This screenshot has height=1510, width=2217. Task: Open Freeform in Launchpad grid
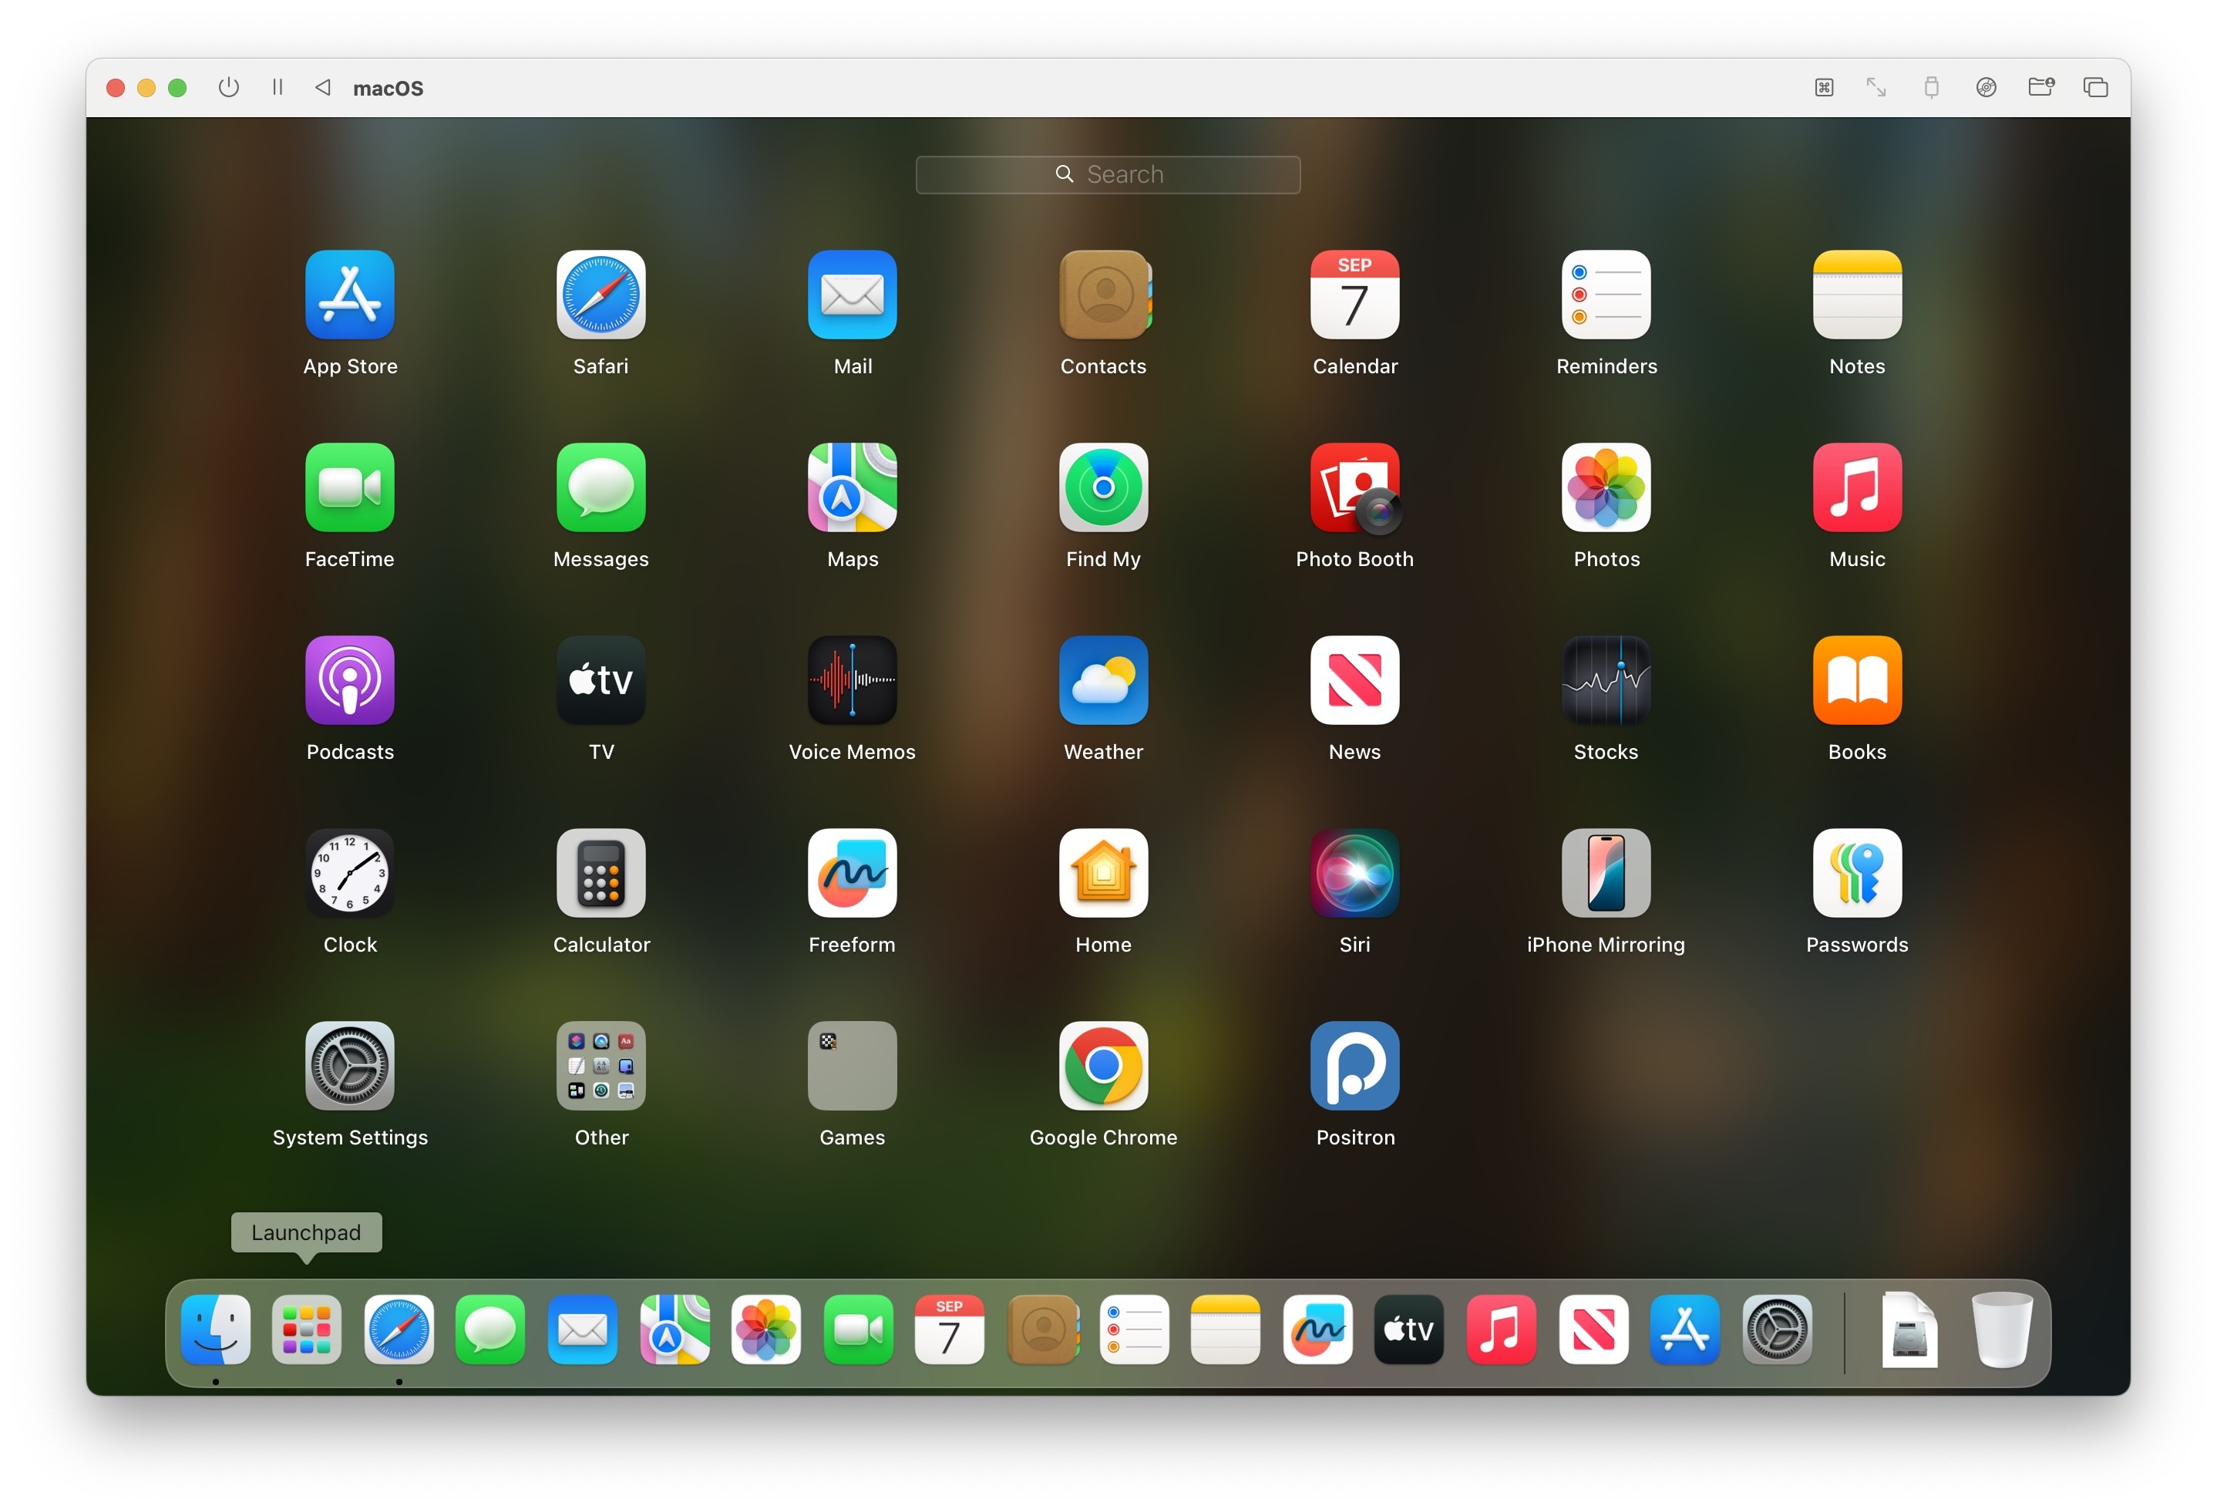click(852, 873)
